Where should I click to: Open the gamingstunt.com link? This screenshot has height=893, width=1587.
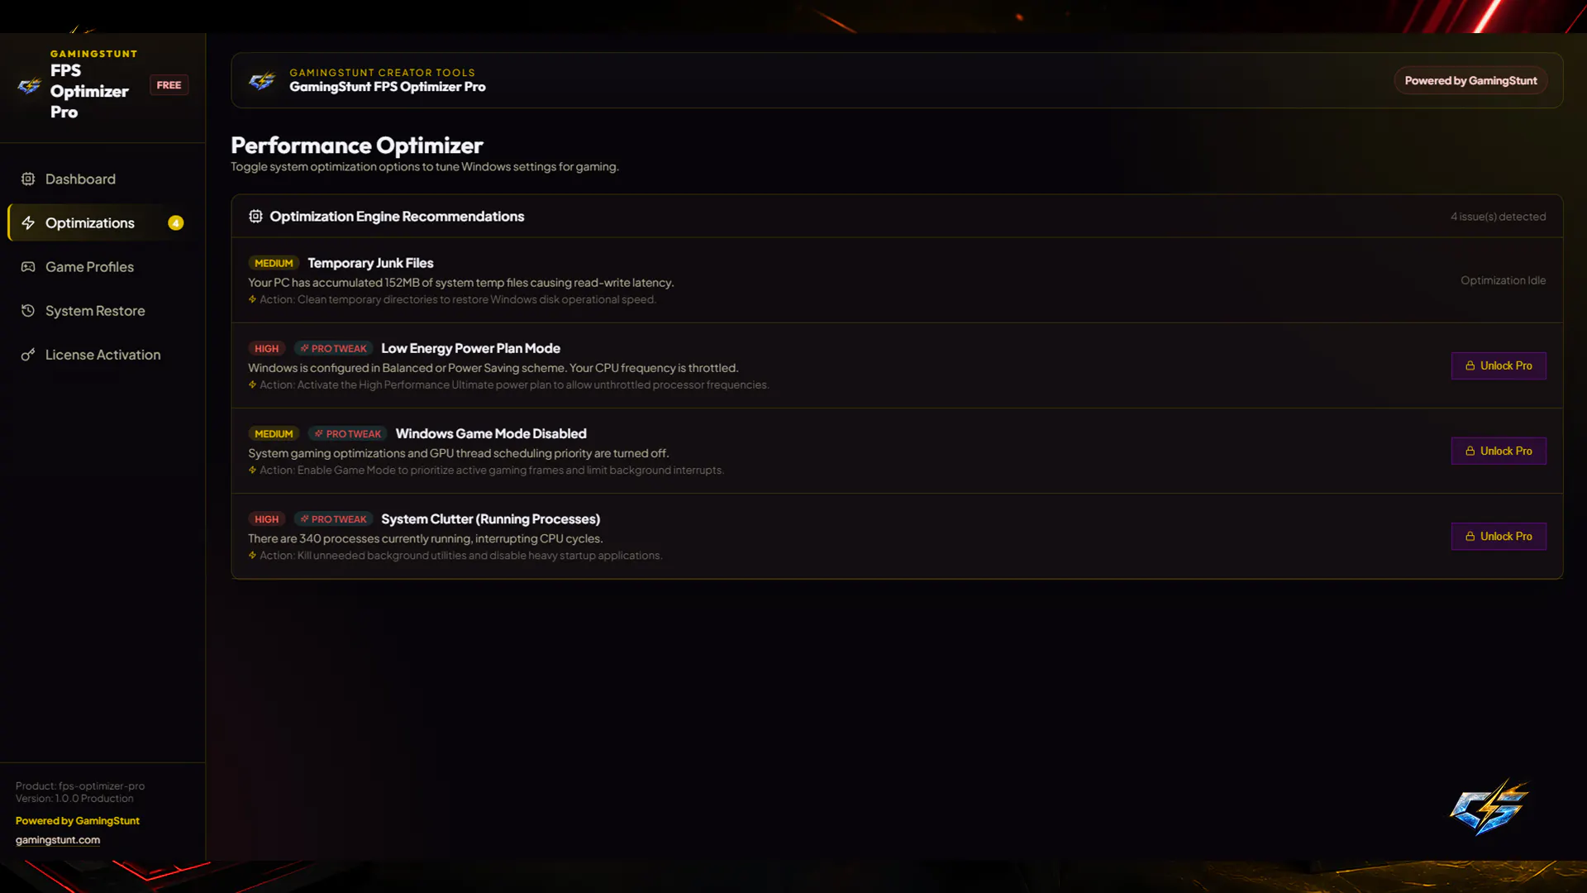(58, 839)
